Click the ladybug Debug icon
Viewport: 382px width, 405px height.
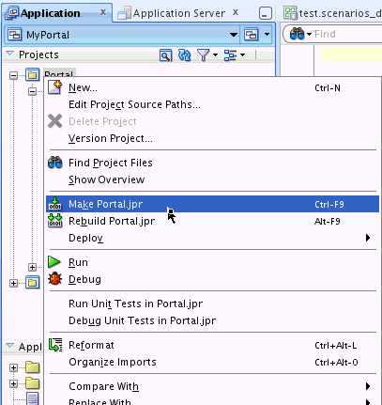click(55, 279)
